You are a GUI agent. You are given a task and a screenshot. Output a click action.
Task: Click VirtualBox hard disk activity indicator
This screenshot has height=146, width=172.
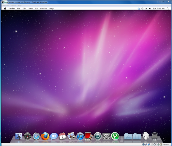[x=144, y=144]
